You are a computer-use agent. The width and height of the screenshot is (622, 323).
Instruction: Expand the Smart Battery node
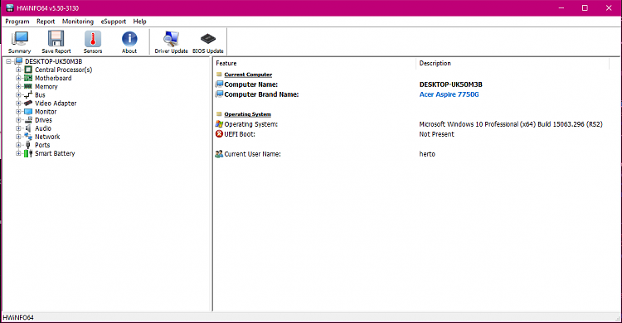[18, 153]
